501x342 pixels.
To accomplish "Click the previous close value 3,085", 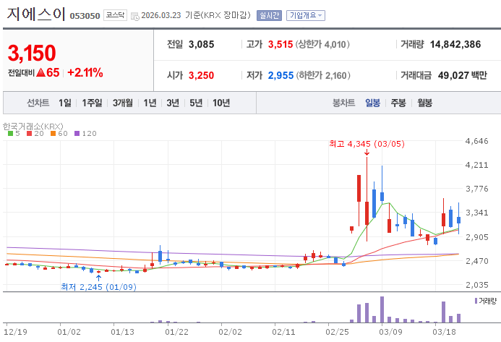I will tap(201, 44).
